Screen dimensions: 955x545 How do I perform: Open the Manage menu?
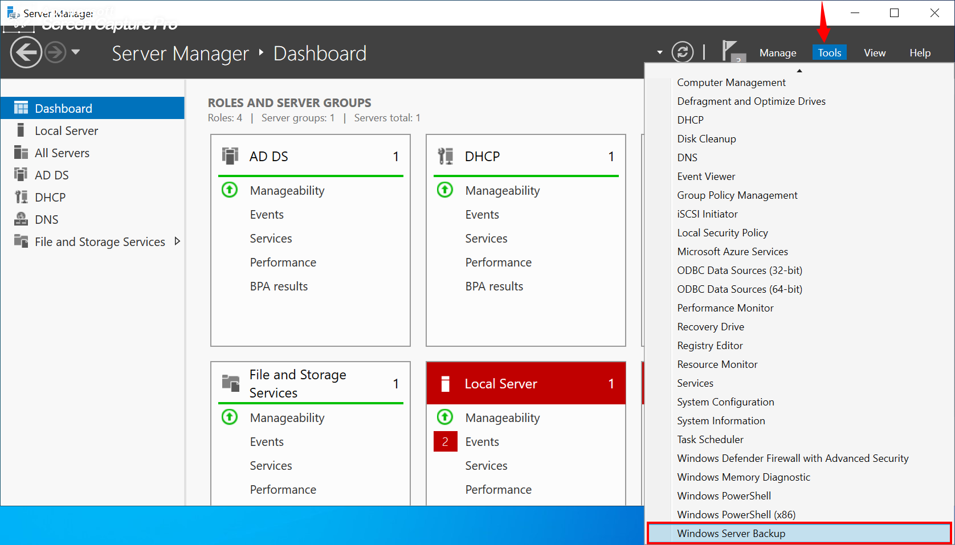[x=778, y=53]
